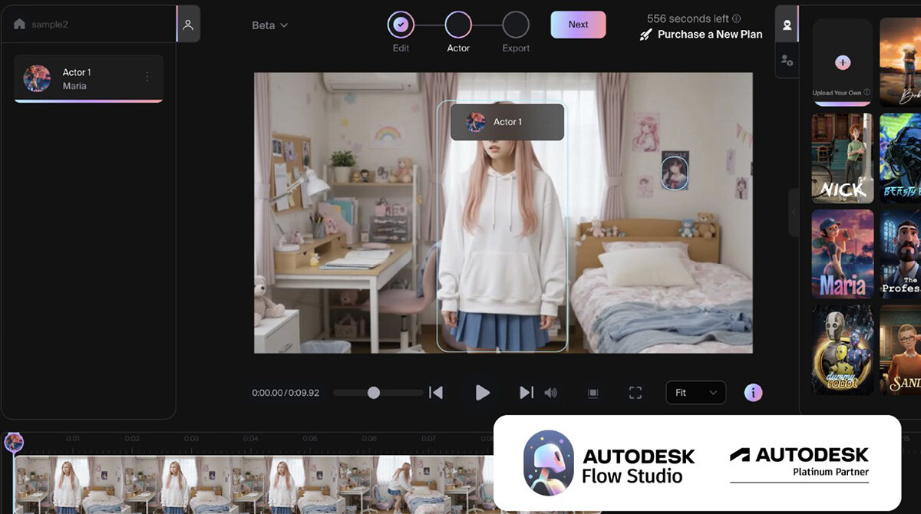
Task: Click the purple info icon
Action: click(754, 393)
